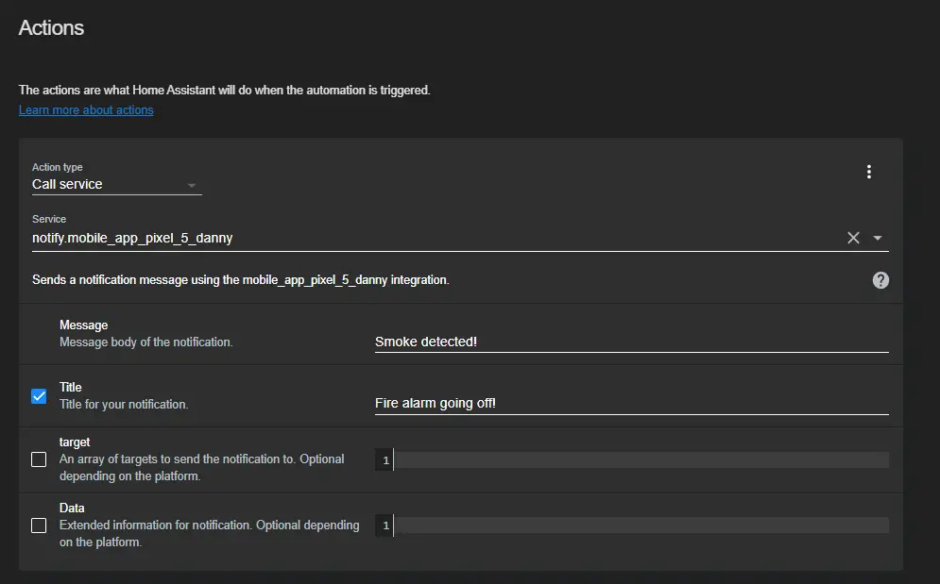The height and width of the screenshot is (584, 940).
Task: Click the Actions heading text
Action: pyautogui.click(x=52, y=28)
